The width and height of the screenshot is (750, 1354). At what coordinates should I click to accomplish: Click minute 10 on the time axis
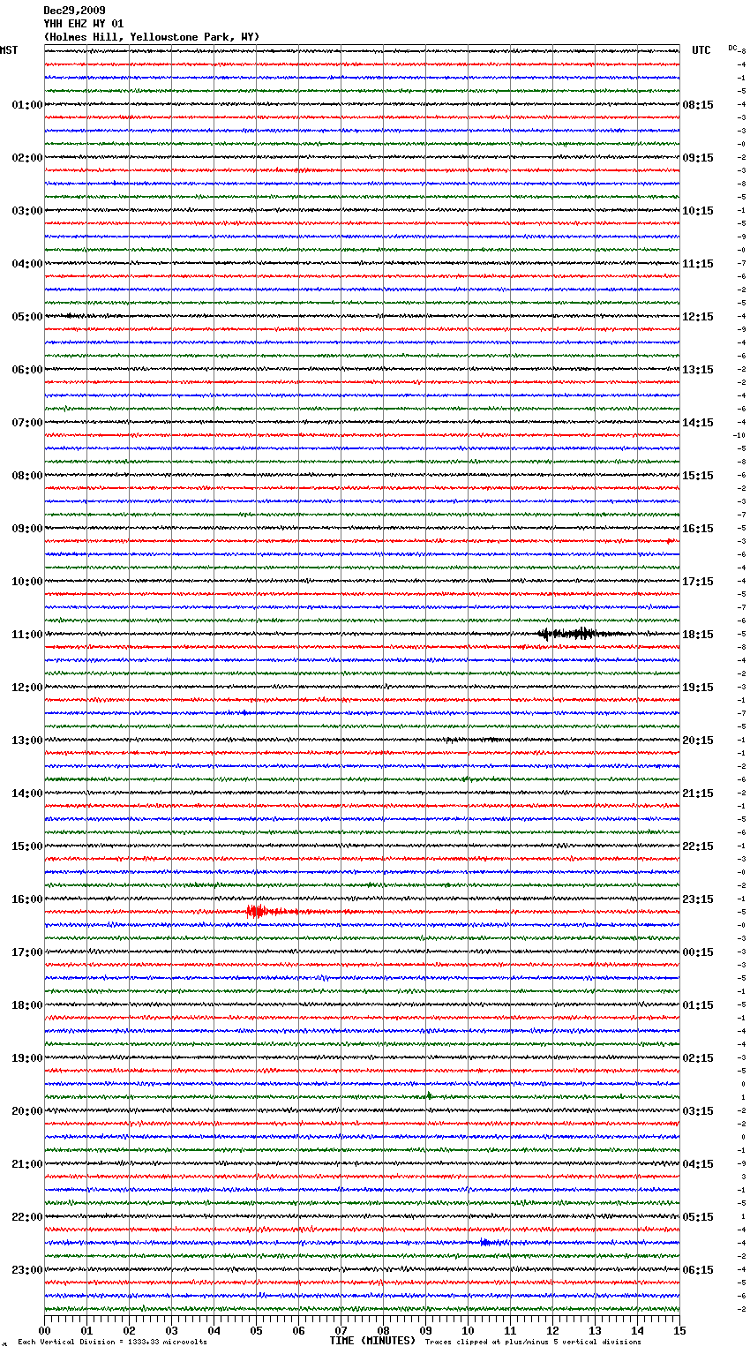468,1330
